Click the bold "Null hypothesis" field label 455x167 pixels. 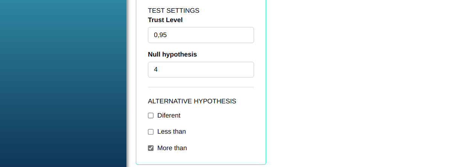(x=172, y=54)
